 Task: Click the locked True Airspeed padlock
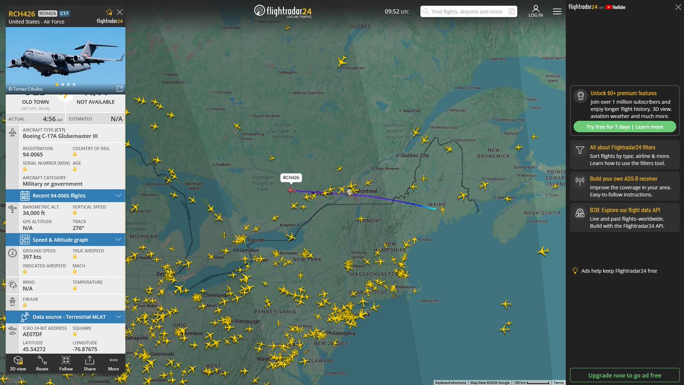(75, 257)
